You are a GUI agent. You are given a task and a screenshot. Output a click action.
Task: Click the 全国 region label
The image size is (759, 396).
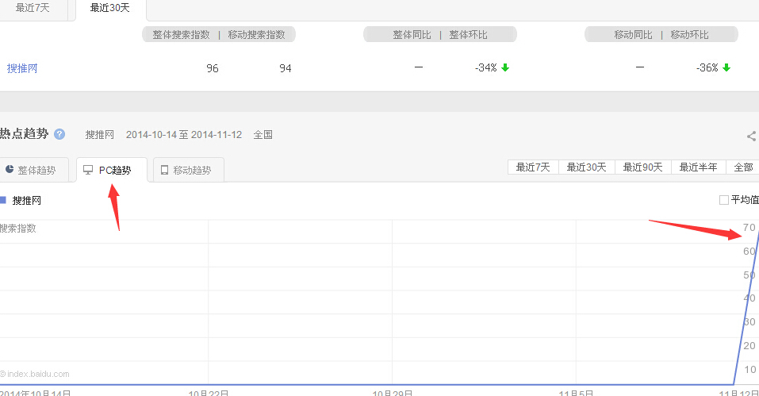click(263, 135)
